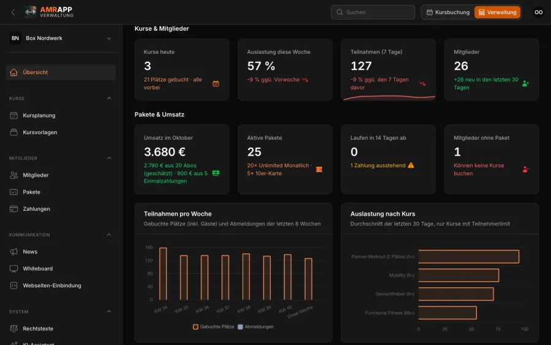This screenshot has width=551, height=345.
Task: Click the Pakete ticket icon
Action: [13, 192]
